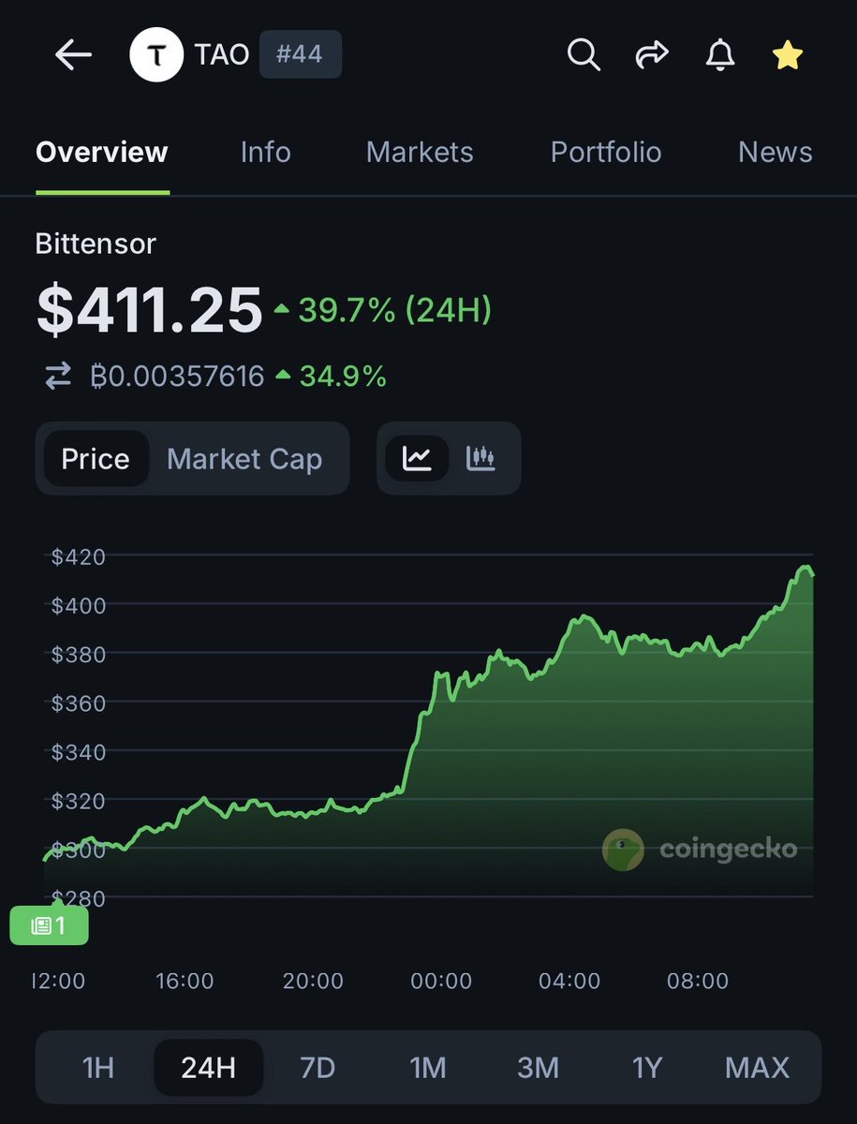Image resolution: width=857 pixels, height=1124 pixels.
Task: Swap currency with the exchange arrows icon
Action: (x=58, y=377)
